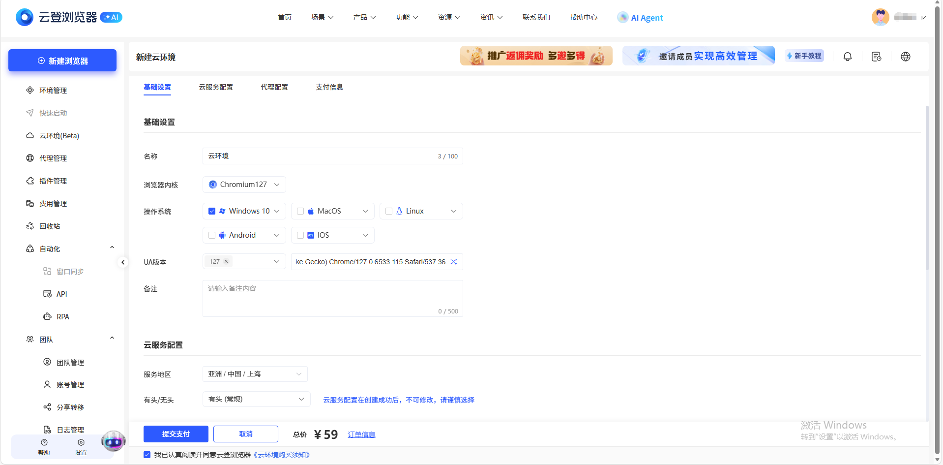The height and width of the screenshot is (465, 943).
Task: Open the notification bell icon
Action: (847, 56)
